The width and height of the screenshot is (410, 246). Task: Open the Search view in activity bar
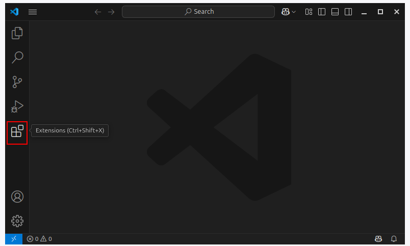pyautogui.click(x=17, y=58)
